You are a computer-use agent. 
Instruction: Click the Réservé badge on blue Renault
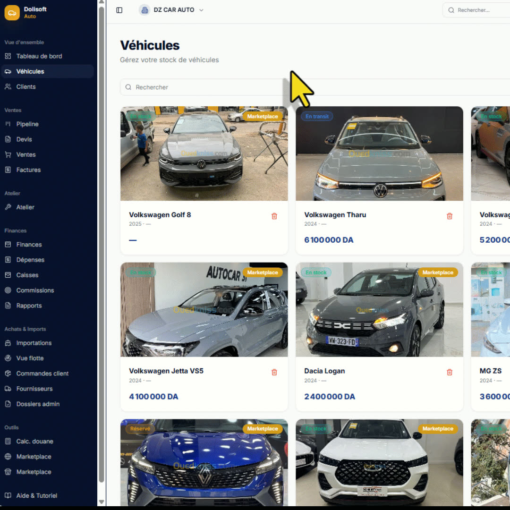(140, 429)
